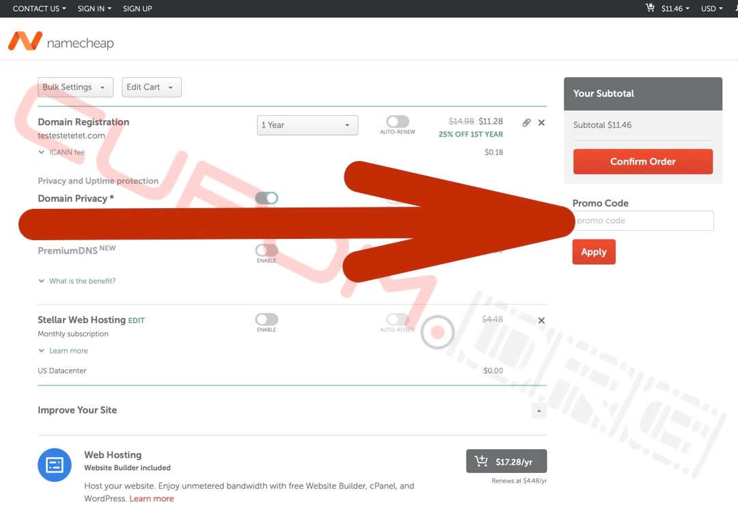The image size is (738, 518).
Task: Enable the Stellar Web Hosting switch
Action: pos(266,319)
